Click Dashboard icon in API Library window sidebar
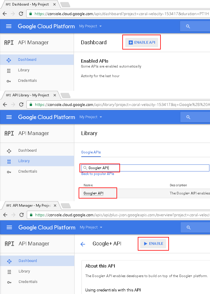Image resolution: width=210 pixels, height=294 pixels. tap(9, 151)
